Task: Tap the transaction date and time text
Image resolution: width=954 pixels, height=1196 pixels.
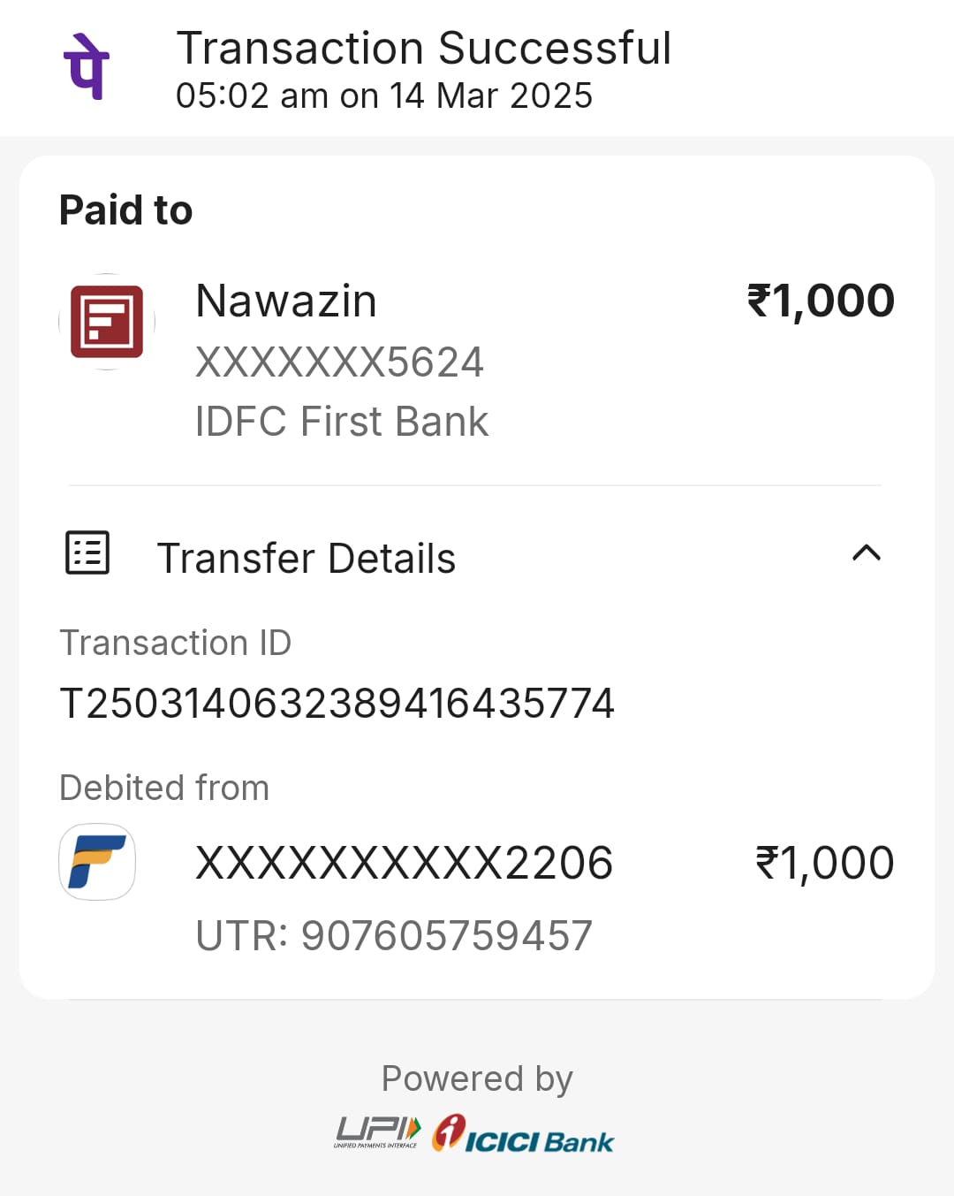Action: (x=384, y=96)
